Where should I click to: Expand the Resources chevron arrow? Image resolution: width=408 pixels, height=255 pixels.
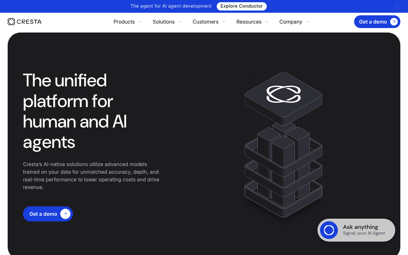point(267,22)
